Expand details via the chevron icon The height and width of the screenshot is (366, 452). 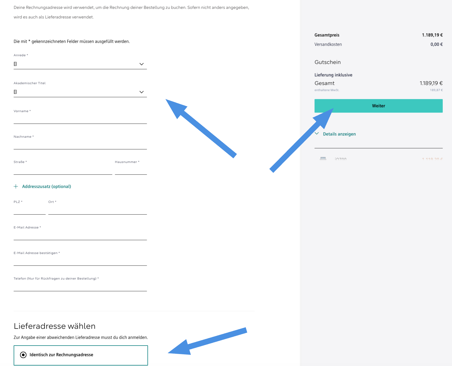click(x=317, y=134)
